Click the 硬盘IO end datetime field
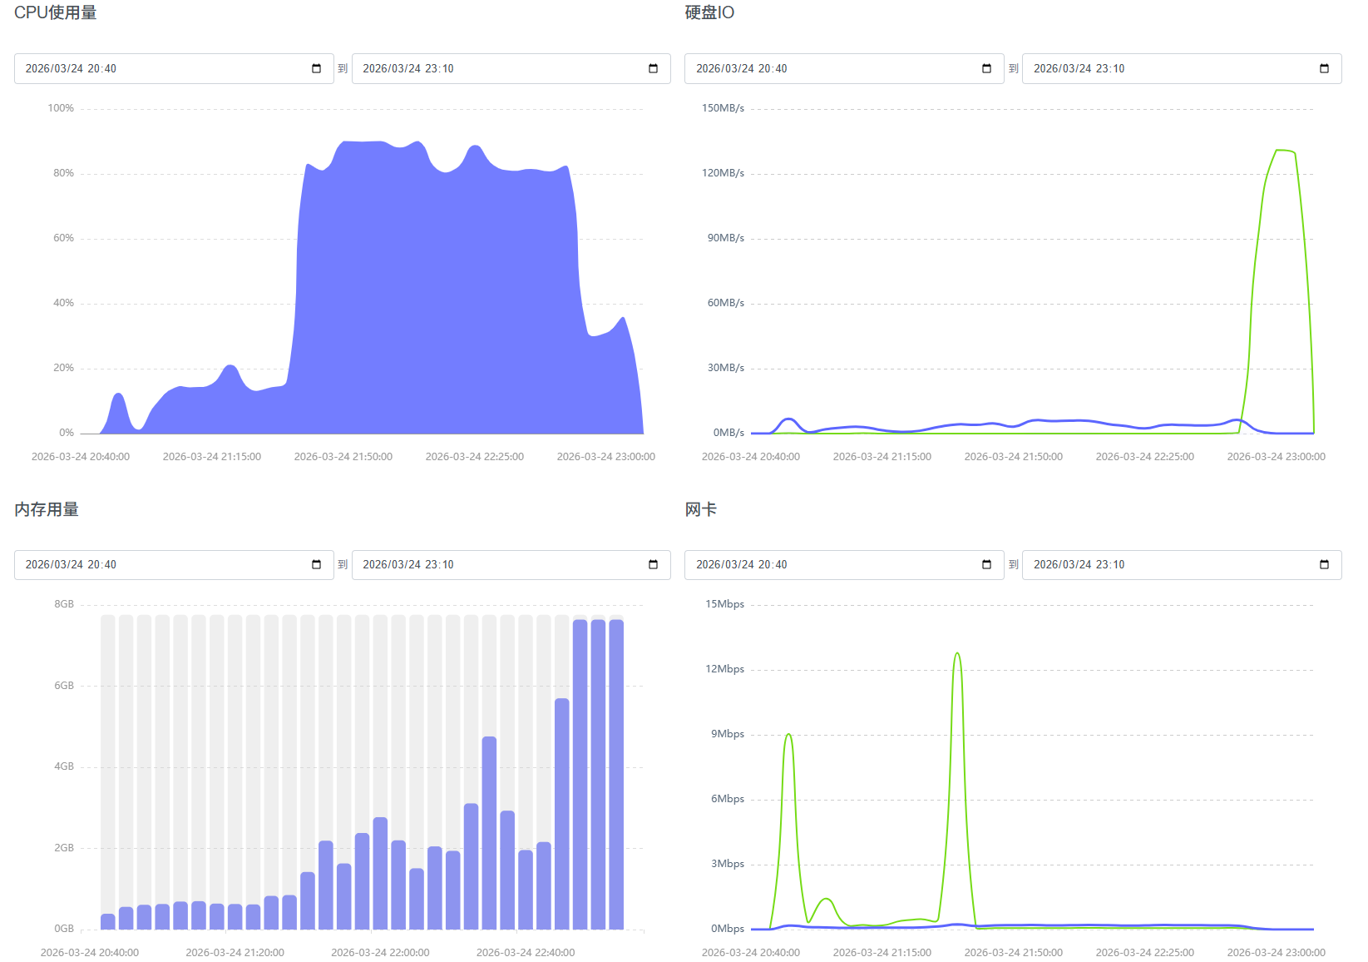 click(1182, 69)
